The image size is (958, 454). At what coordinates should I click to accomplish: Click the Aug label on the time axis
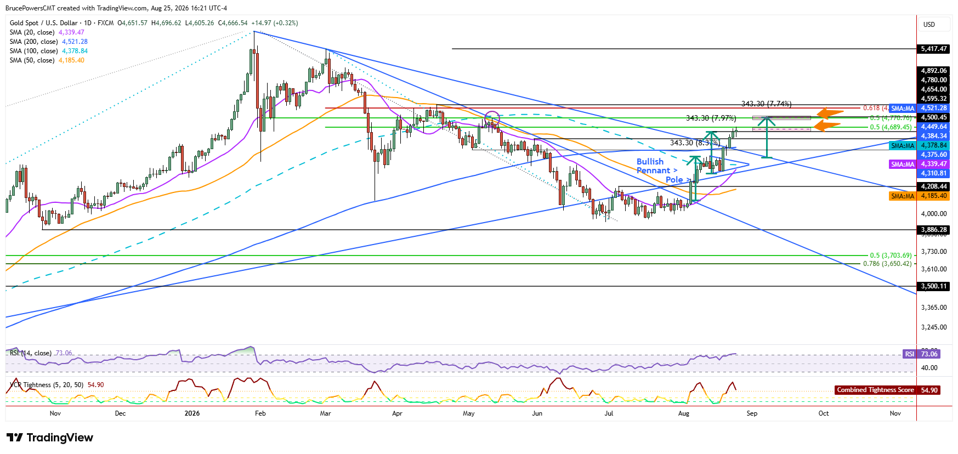684,413
